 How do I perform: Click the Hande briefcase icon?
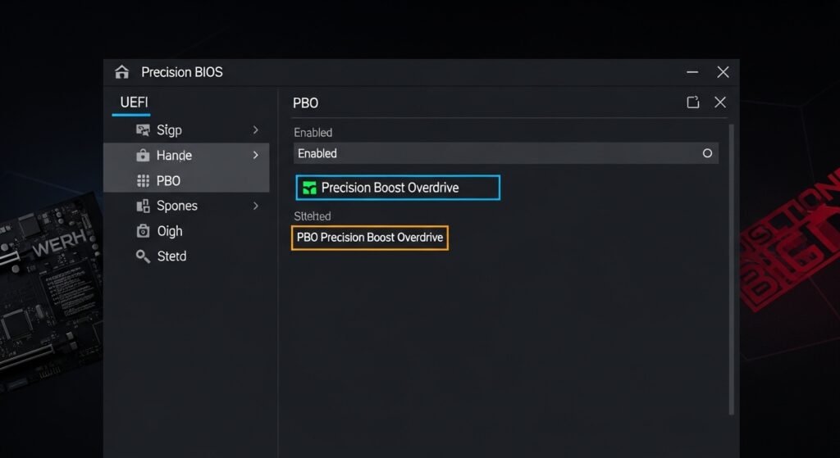click(x=142, y=156)
